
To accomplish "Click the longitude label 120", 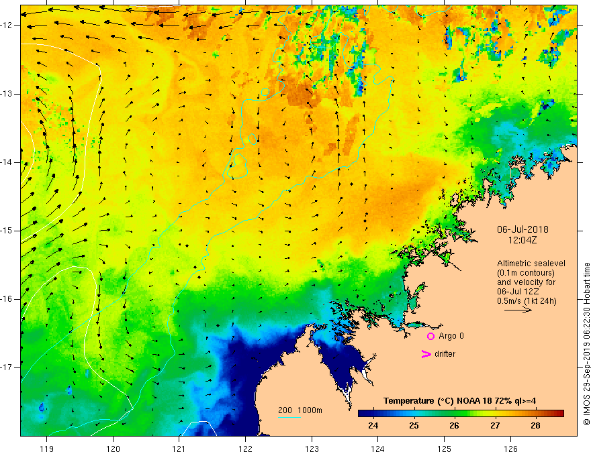I will pyautogui.click(x=113, y=449).
